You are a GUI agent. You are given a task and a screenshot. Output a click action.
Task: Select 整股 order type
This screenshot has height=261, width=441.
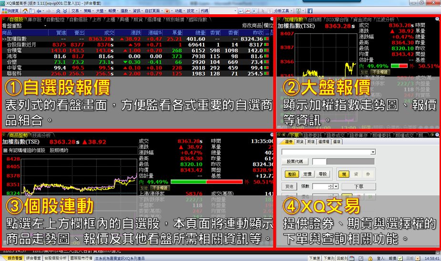tap(292, 174)
